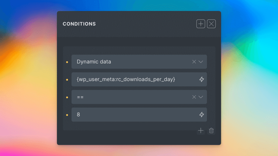Click the wp_user_meta dynamic tag input field
The height and width of the screenshot is (156, 278).
139,79
